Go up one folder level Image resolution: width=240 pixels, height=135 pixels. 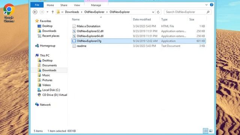pos(52,12)
